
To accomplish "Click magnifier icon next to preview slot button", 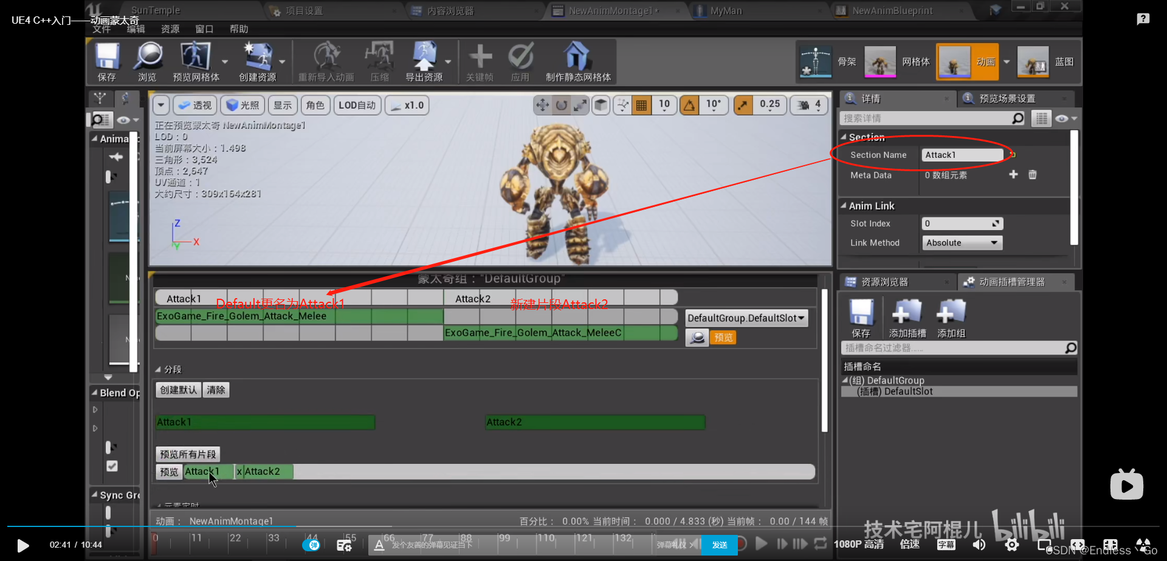I will pos(698,337).
